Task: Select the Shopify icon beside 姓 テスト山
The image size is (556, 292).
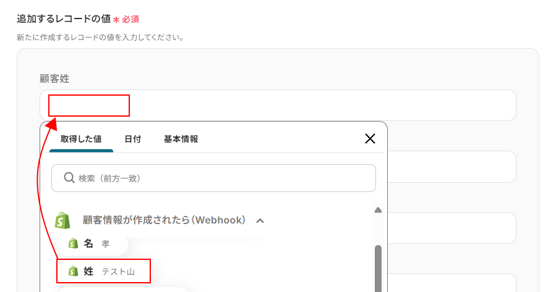Action: click(73, 272)
